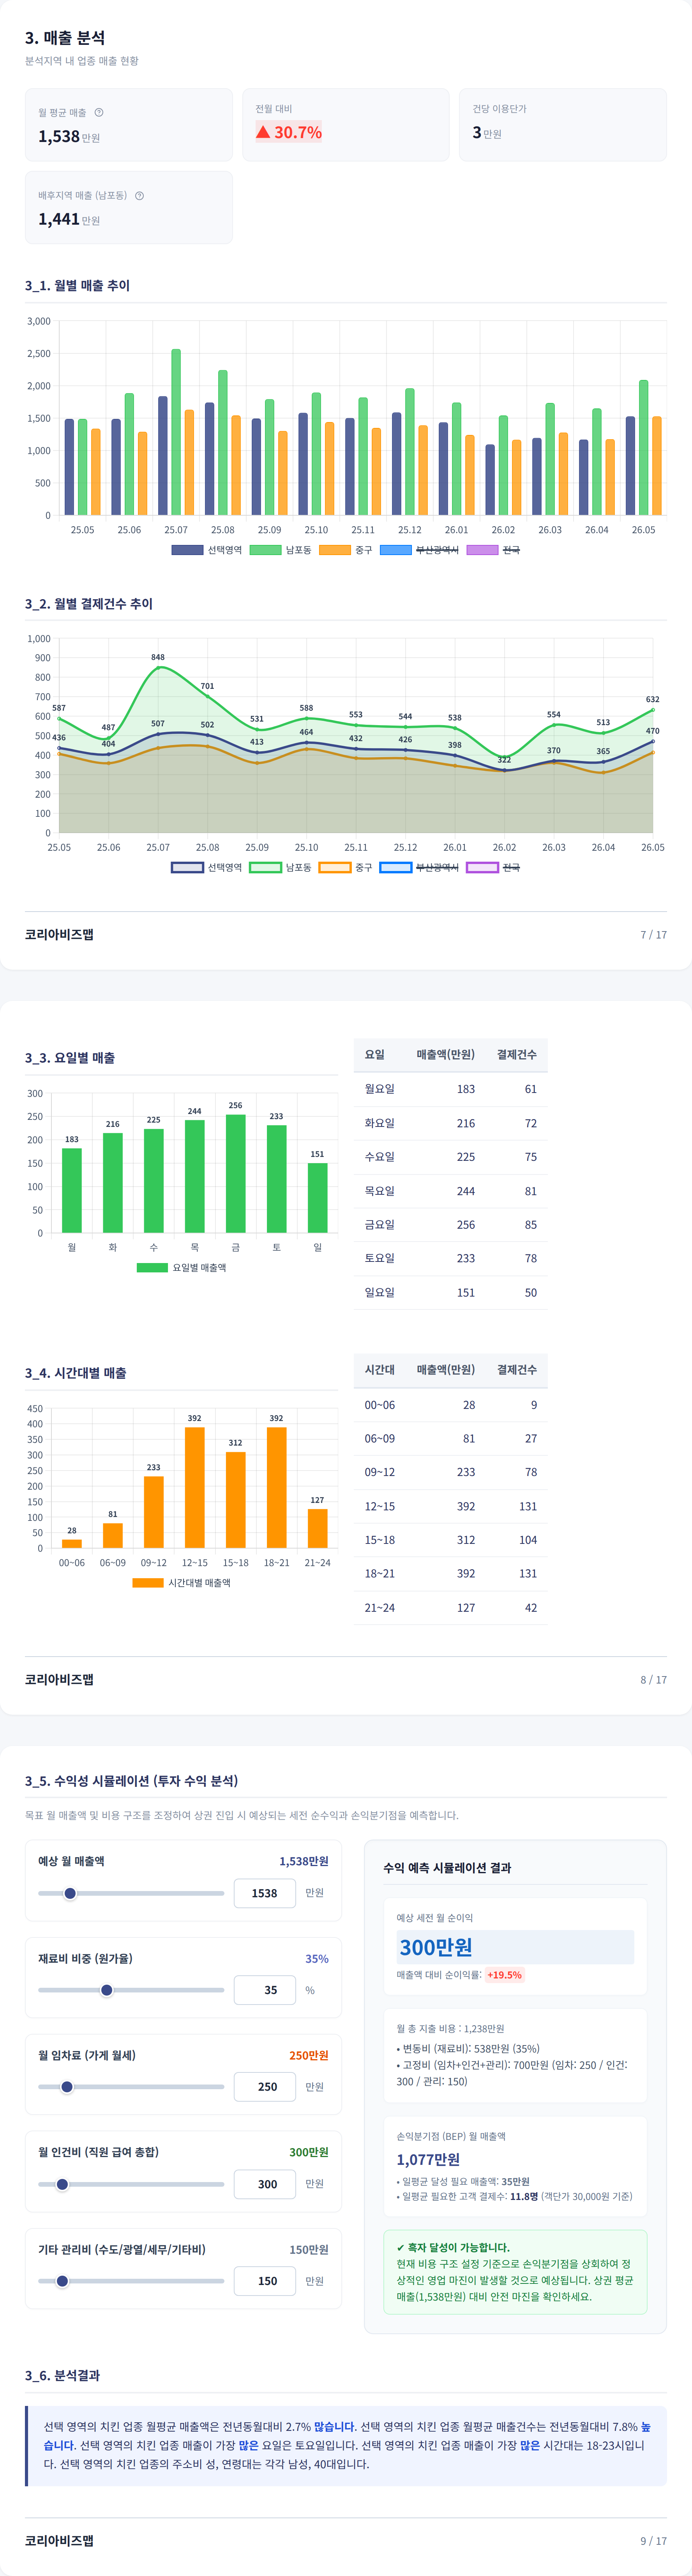Click the 322 data label on 결제건수 chart
This screenshot has height=2576, width=692.
504,760
